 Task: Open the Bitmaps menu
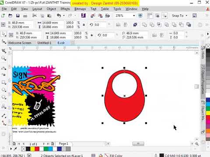click(80, 9)
